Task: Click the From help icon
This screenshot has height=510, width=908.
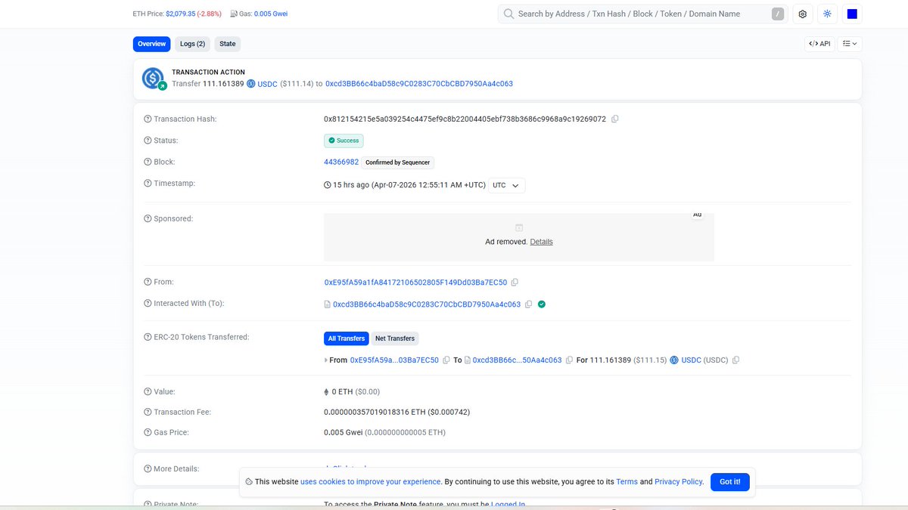Action: point(148,282)
